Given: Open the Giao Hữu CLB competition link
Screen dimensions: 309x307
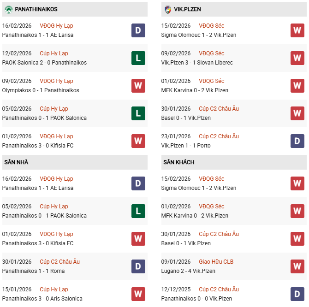Looking at the screenshot, I should tap(216, 262).
